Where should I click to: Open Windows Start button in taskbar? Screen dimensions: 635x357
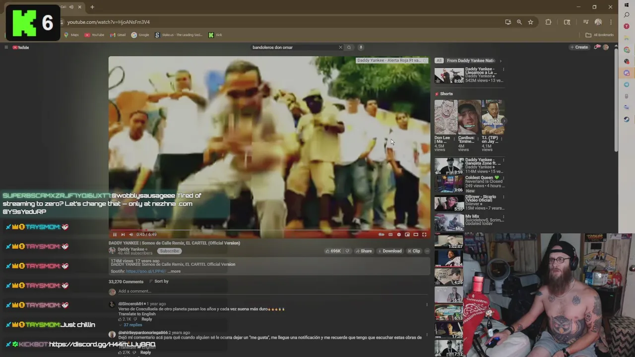[627, 4]
